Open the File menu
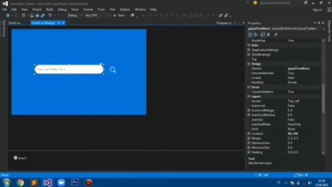This screenshot has width=332, height=187. tap(5, 9)
